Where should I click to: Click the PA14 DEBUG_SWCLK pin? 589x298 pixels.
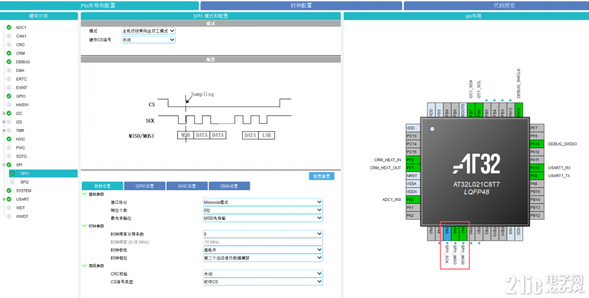[519, 110]
